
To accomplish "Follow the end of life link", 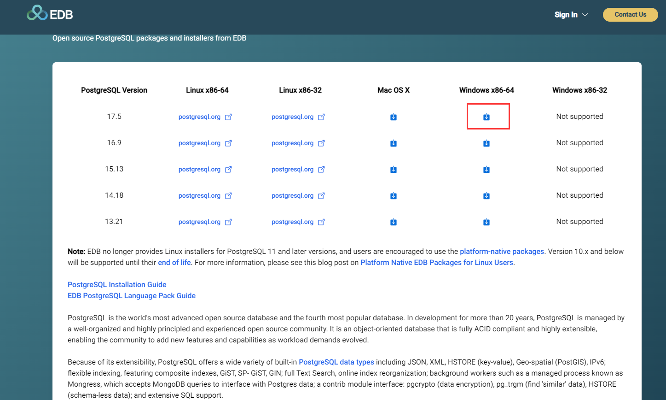I will pos(174,263).
